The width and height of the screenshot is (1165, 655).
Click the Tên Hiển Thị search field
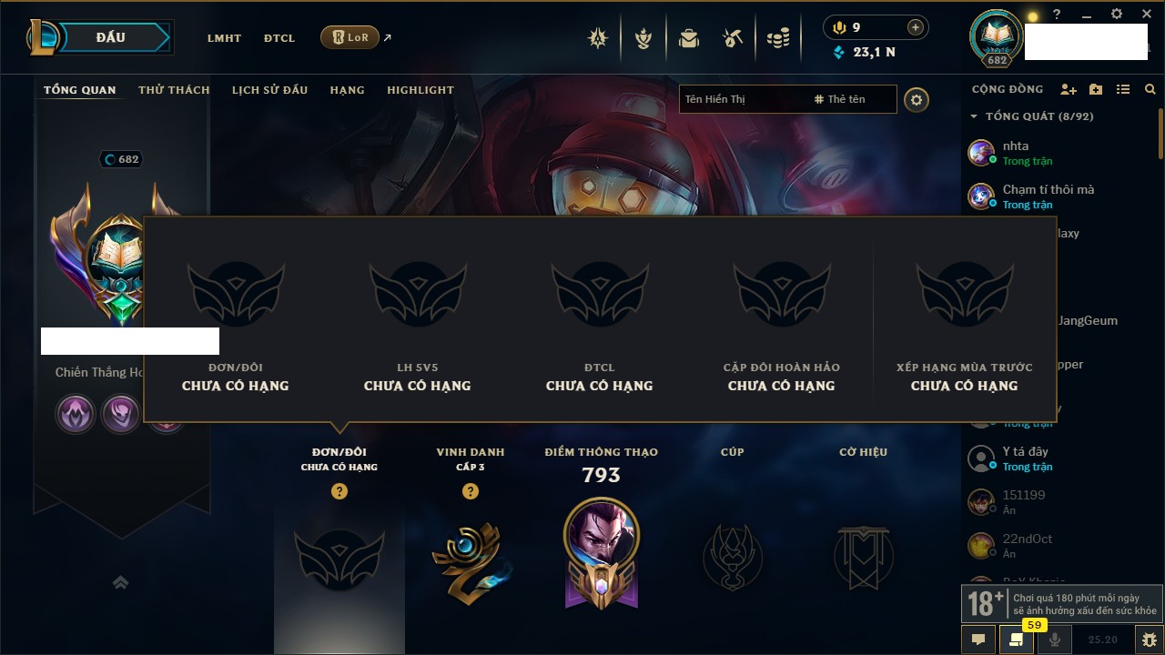coord(742,99)
